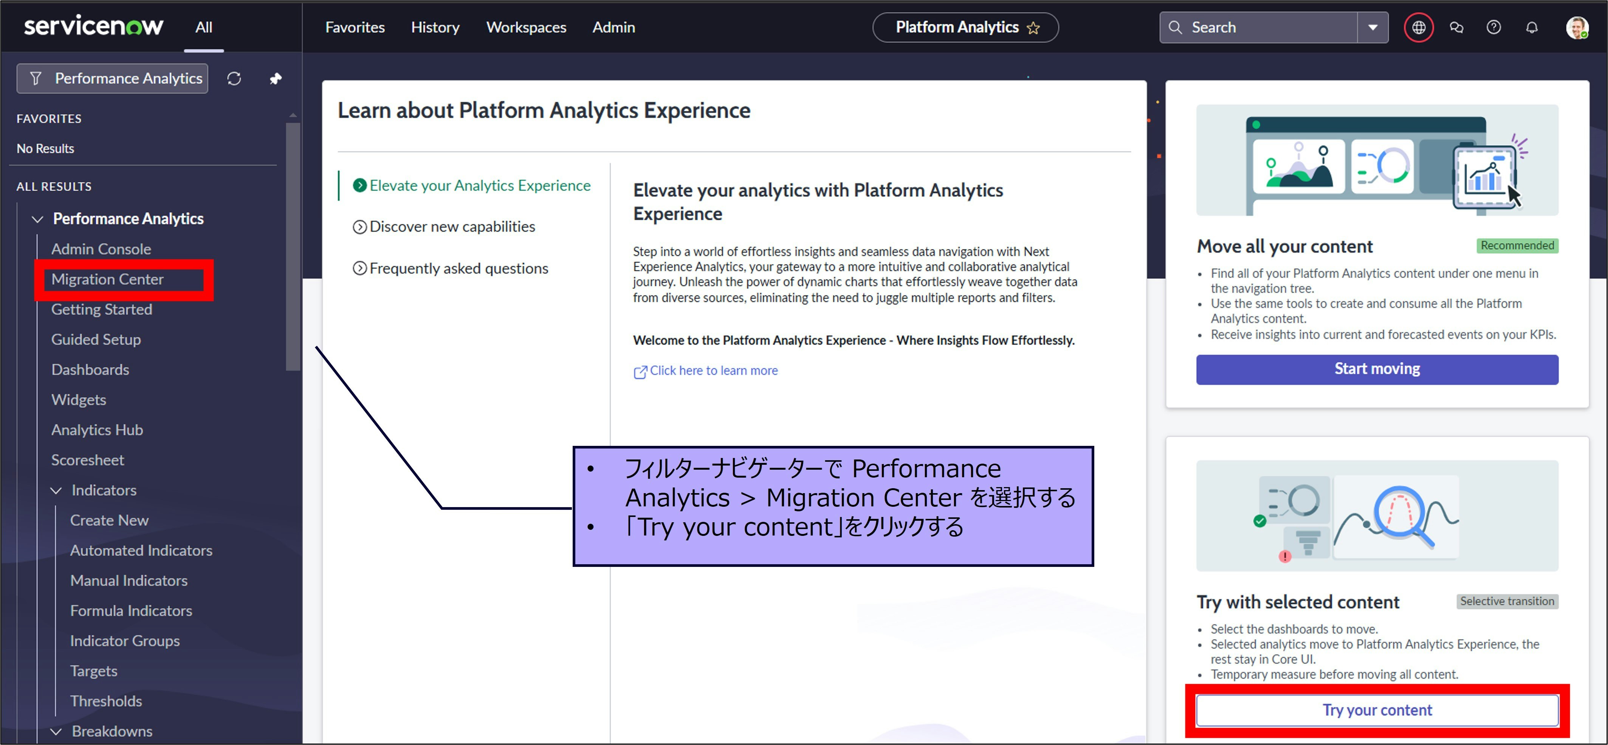The image size is (1608, 745).
Task: Open the notifications bell icon
Action: click(1531, 28)
